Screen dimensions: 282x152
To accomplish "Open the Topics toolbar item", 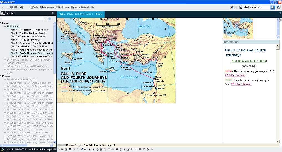I will [34, 7].
